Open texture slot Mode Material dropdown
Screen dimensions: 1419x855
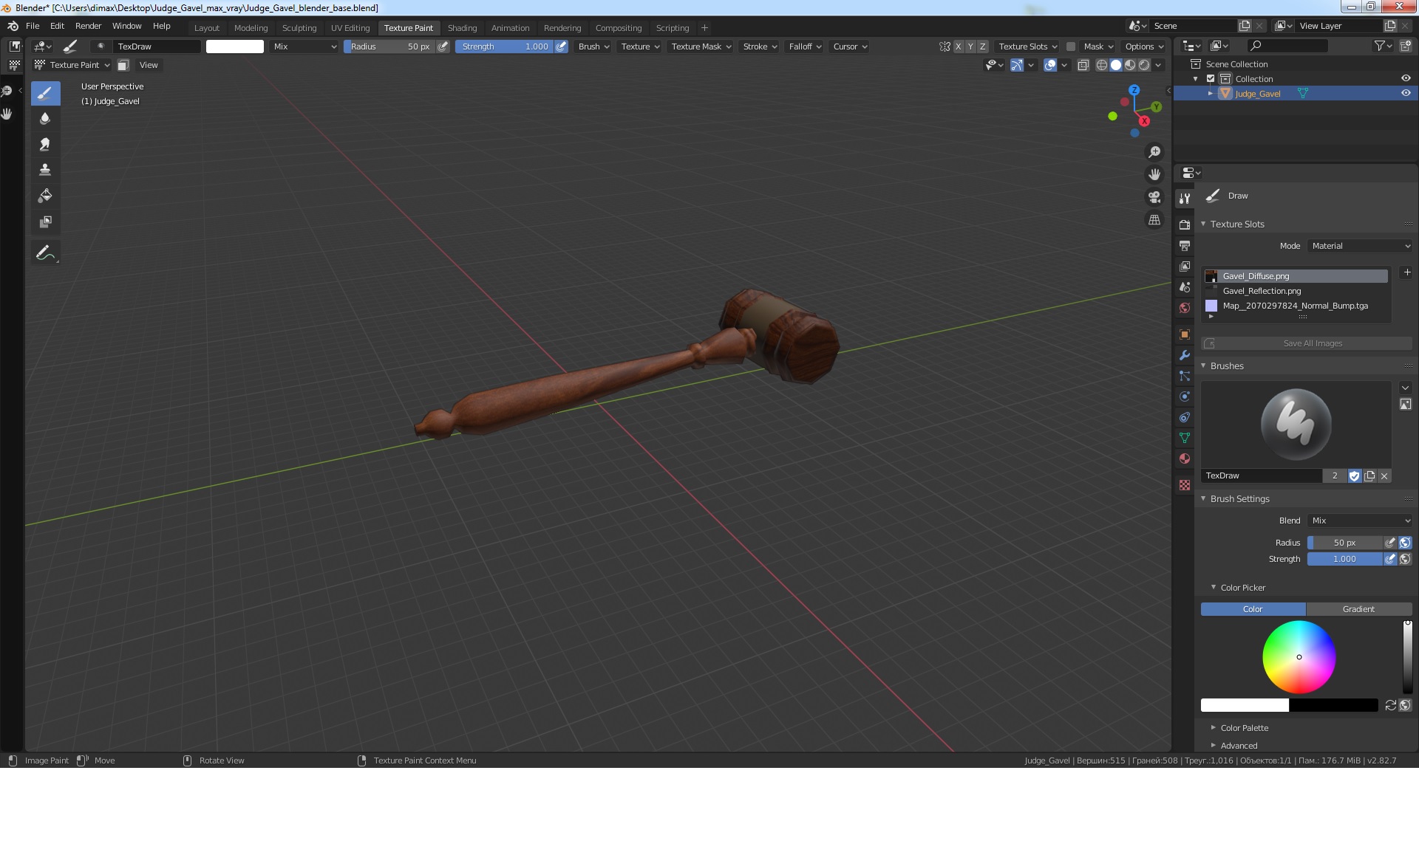[x=1360, y=246]
